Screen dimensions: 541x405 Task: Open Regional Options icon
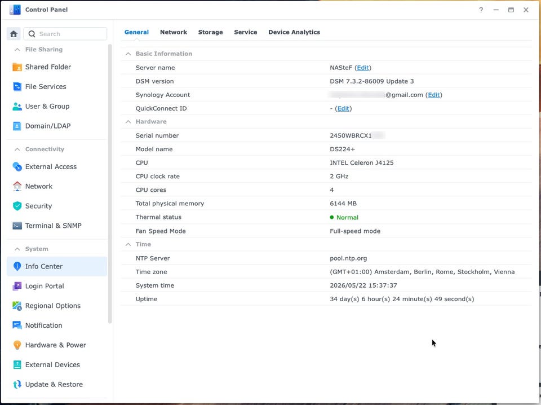coord(17,306)
